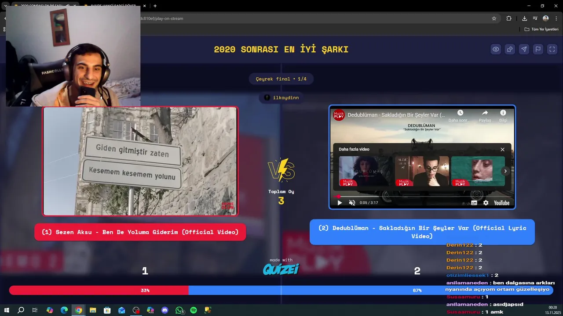Open the second suggested video thumbnail
The image size is (563, 316).
click(422, 171)
